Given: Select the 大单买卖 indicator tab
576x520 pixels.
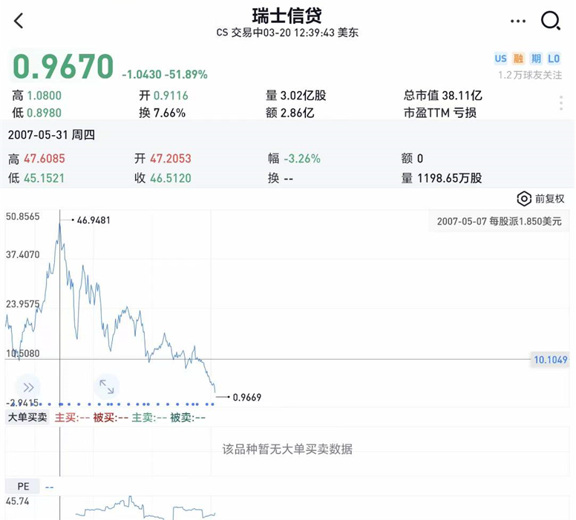Looking at the screenshot, I should click(27, 418).
